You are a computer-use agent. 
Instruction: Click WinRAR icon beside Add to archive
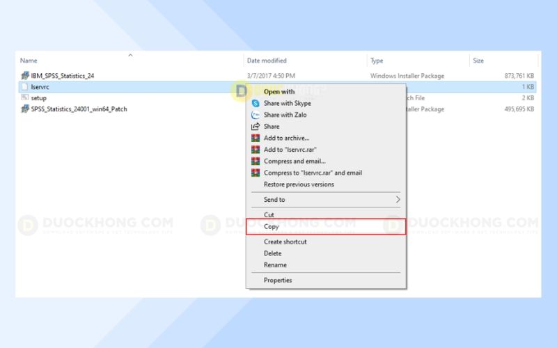pos(256,138)
